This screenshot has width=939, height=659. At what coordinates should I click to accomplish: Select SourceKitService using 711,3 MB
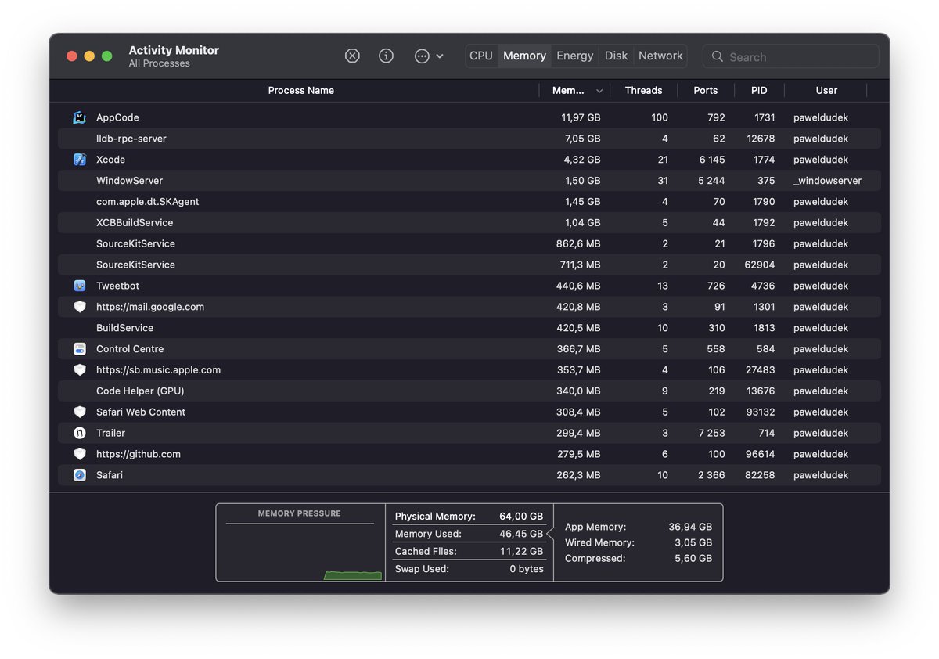point(469,265)
